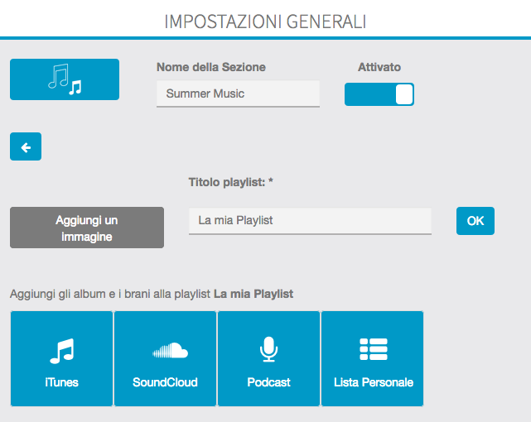The width and height of the screenshot is (531, 422).
Task: Click the Podcast microphone icon
Action: 268,351
